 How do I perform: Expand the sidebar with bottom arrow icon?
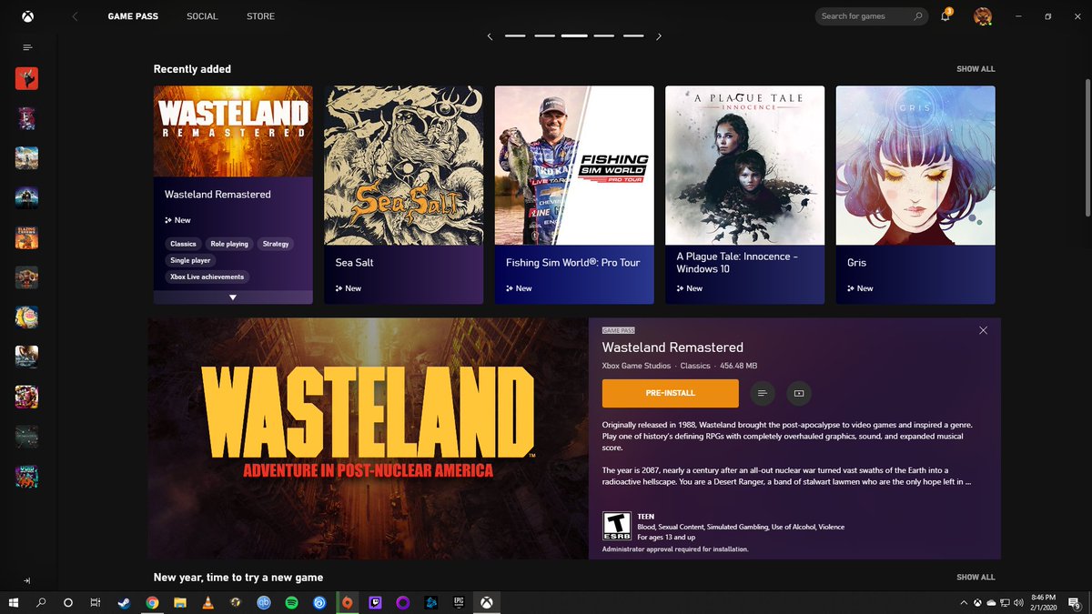point(27,580)
